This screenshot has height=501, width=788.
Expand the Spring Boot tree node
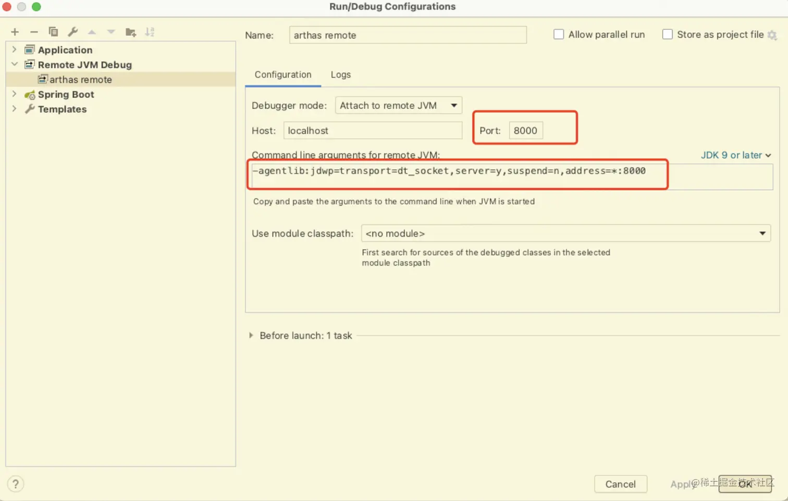[14, 94]
